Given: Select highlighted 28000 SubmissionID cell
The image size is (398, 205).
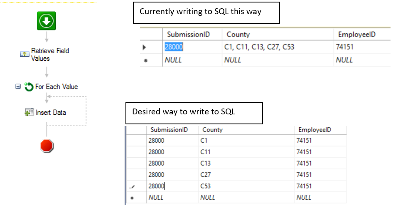Looking at the screenshot, I should pos(174,47).
